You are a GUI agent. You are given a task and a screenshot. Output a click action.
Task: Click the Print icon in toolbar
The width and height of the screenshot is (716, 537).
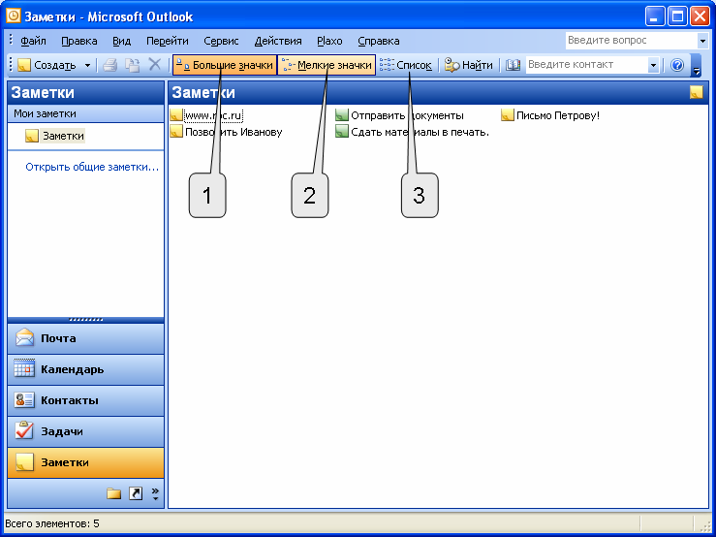point(110,65)
